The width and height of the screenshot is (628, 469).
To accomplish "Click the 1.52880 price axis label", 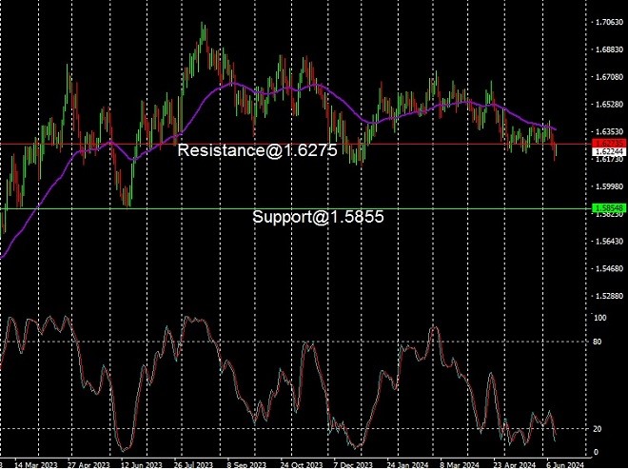I will [609, 296].
